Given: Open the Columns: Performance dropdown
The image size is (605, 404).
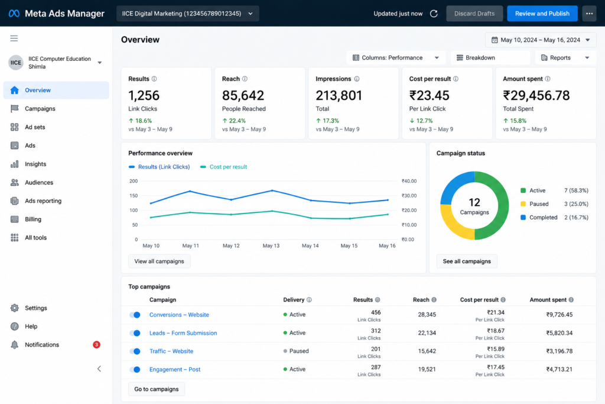Looking at the screenshot, I should [x=396, y=57].
